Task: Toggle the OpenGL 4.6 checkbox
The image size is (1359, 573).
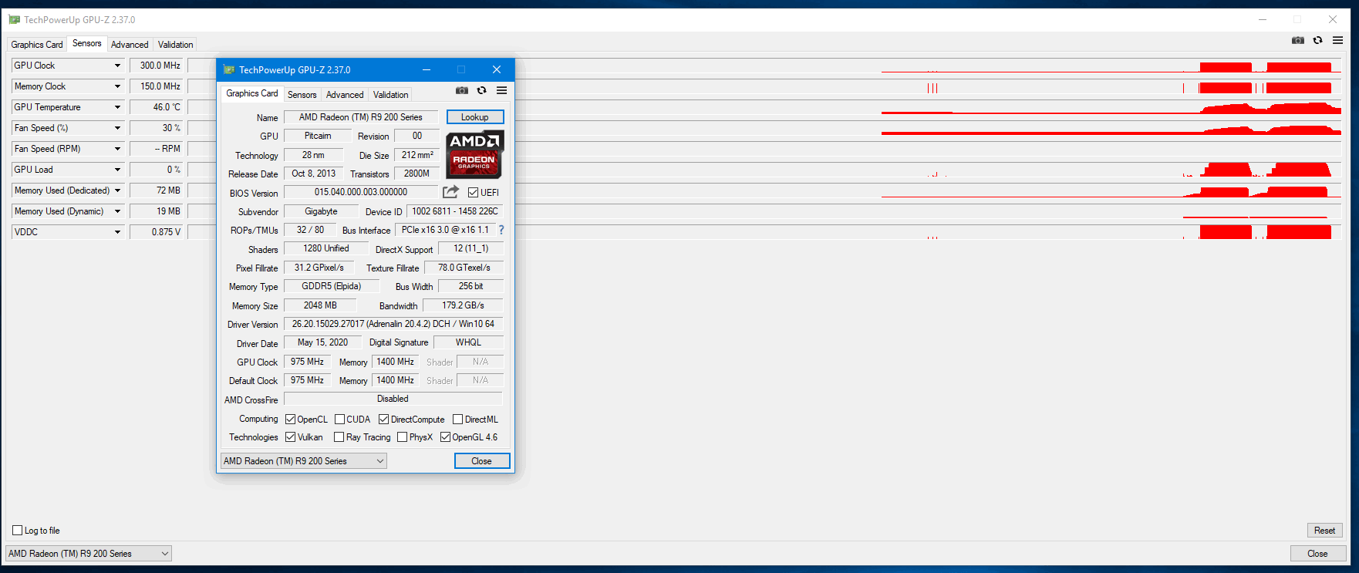Action: pos(446,437)
